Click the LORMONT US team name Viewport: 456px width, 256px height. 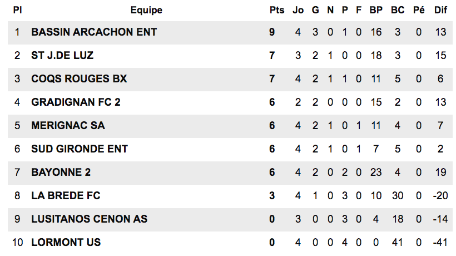(x=66, y=242)
